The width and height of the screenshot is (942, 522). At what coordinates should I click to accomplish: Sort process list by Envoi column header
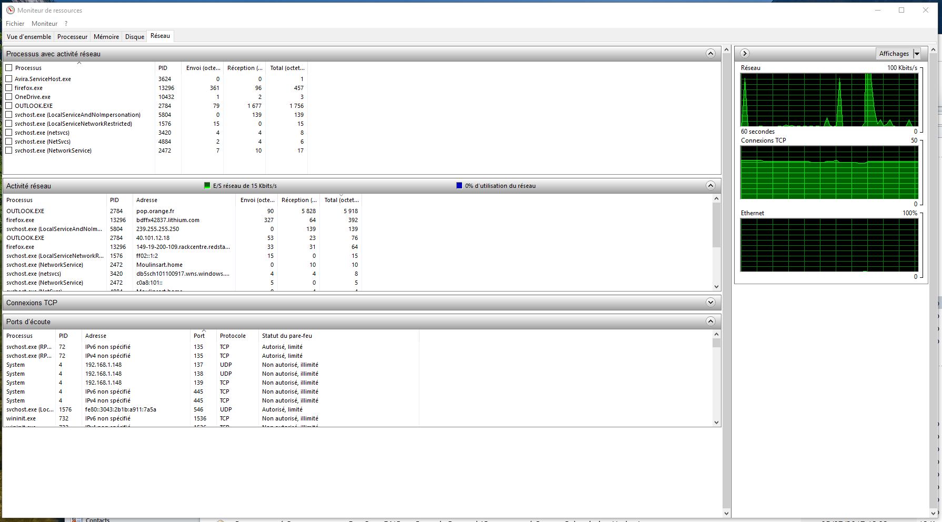[202, 68]
